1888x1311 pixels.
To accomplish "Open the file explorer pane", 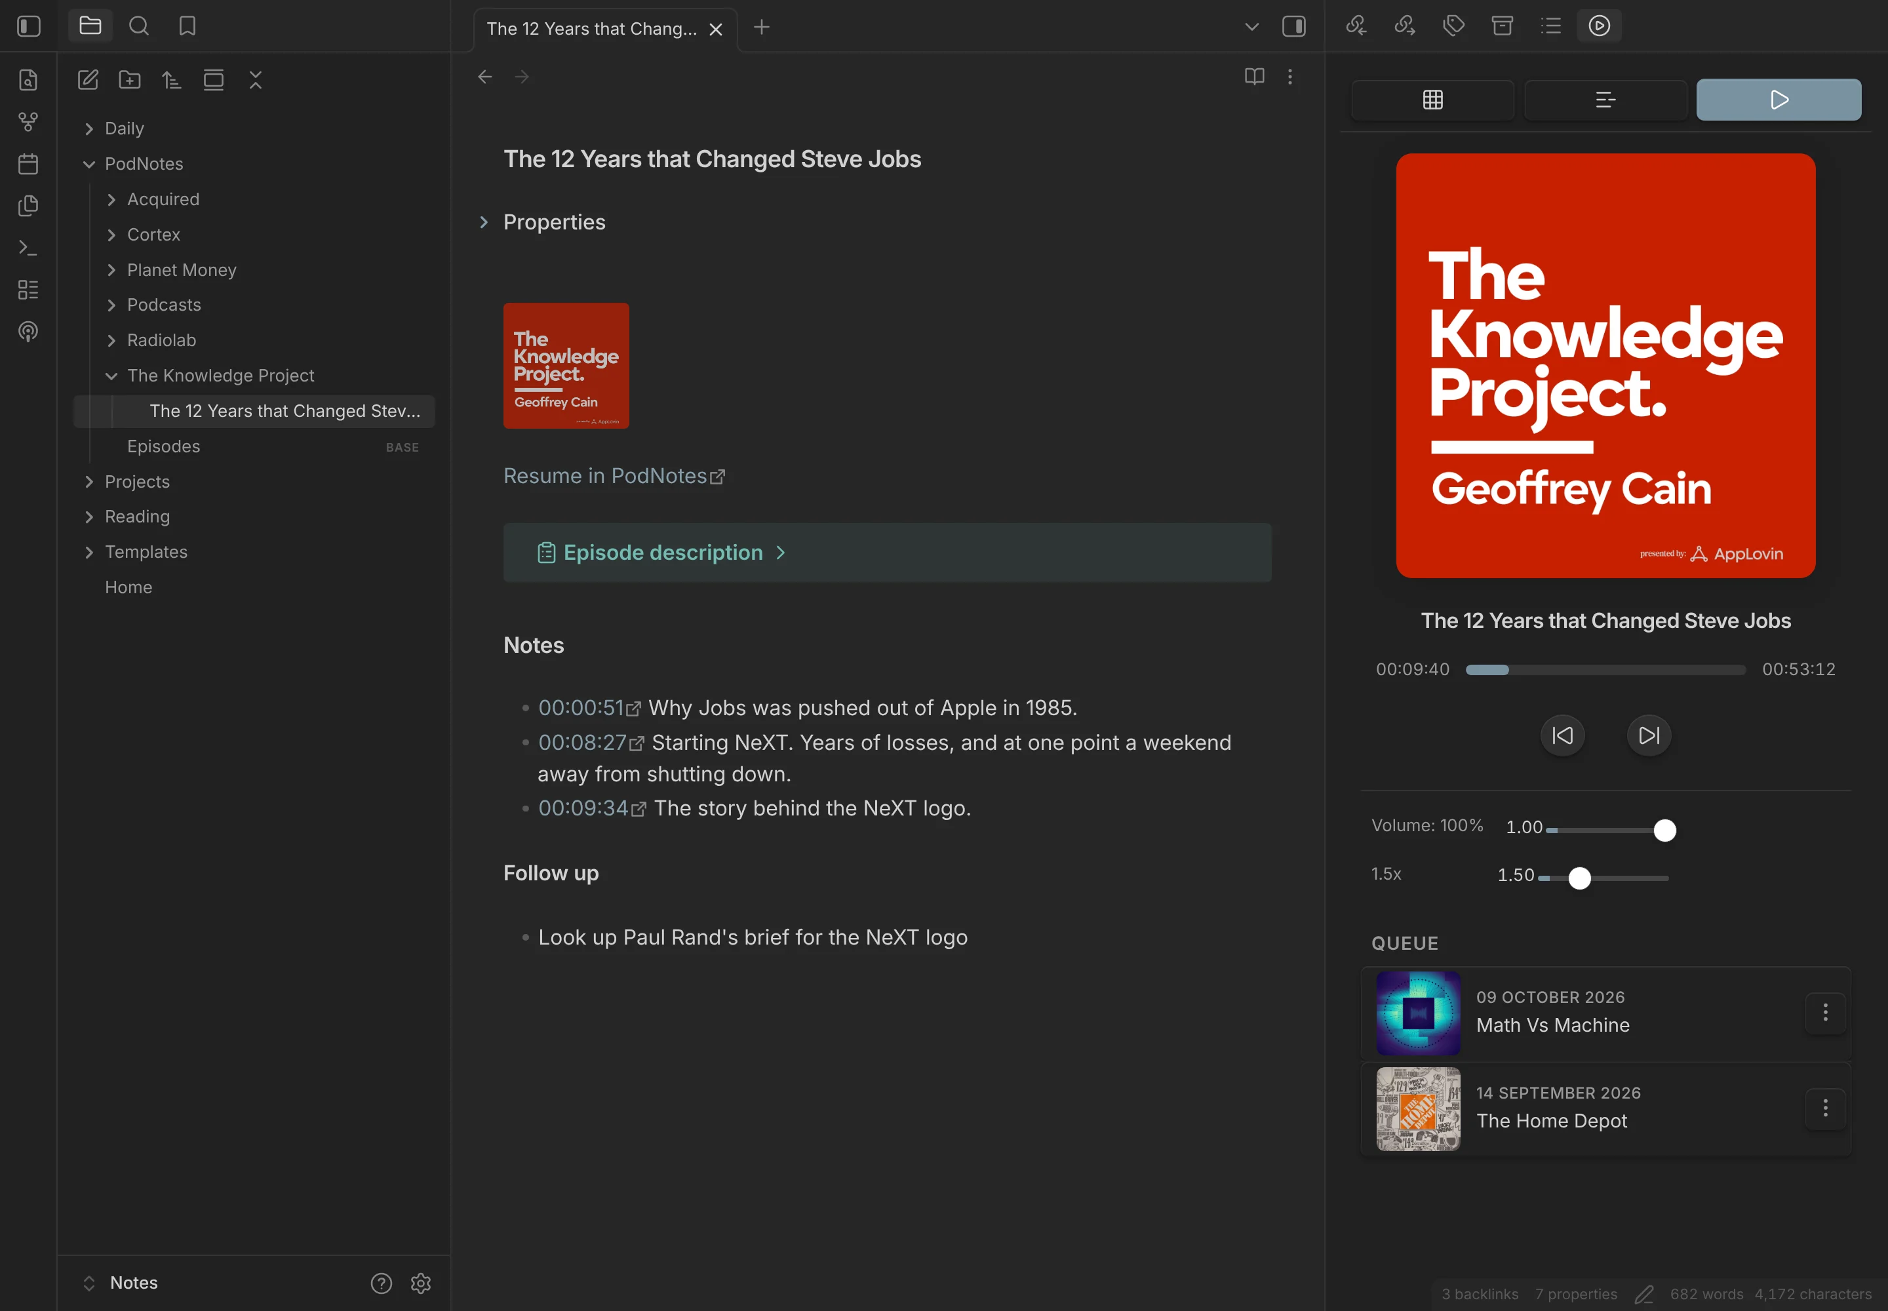I will pyautogui.click(x=90, y=26).
